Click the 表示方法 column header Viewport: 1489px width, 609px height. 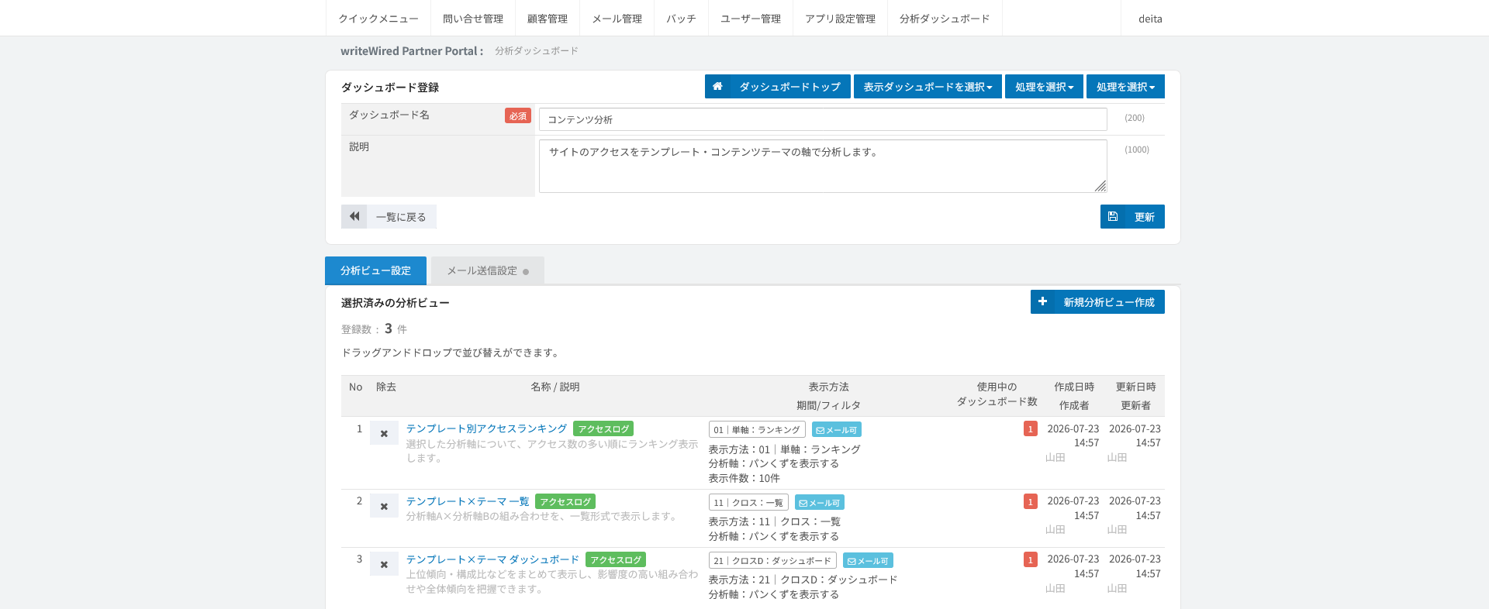828,387
